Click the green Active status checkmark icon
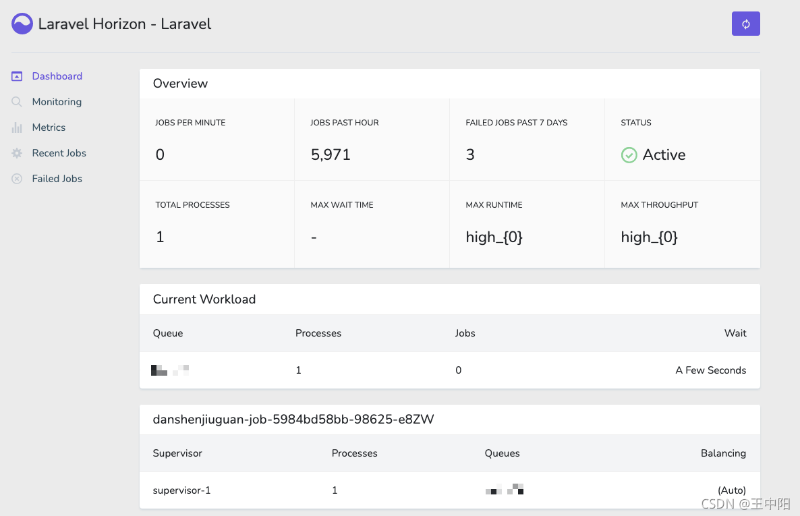Image resolution: width=800 pixels, height=516 pixels. (x=629, y=155)
